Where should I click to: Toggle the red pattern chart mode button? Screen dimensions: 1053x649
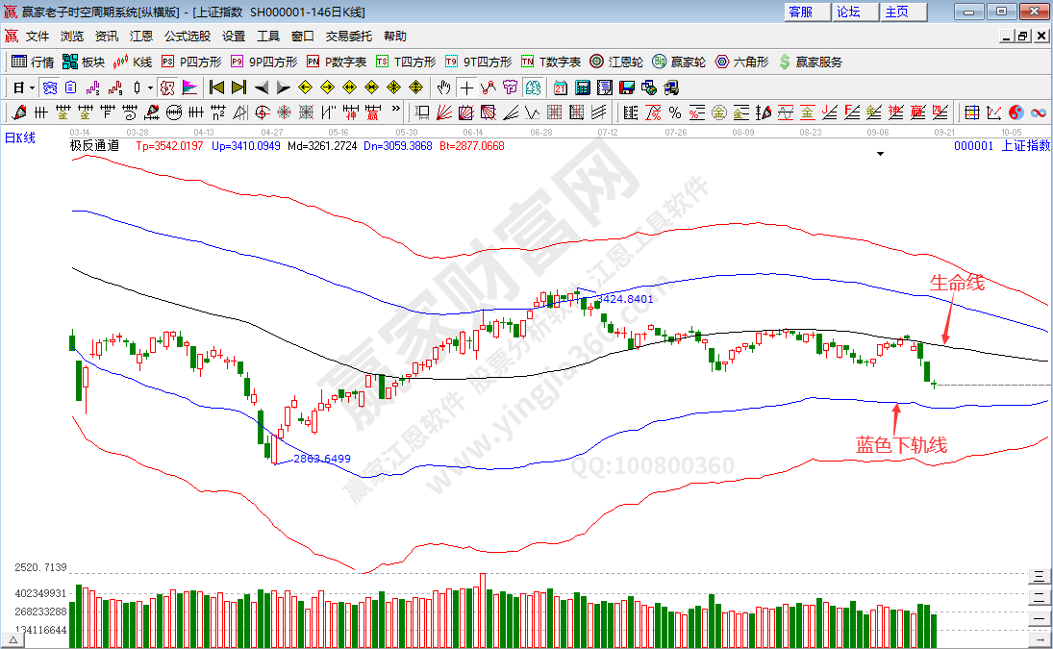[167, 87]
